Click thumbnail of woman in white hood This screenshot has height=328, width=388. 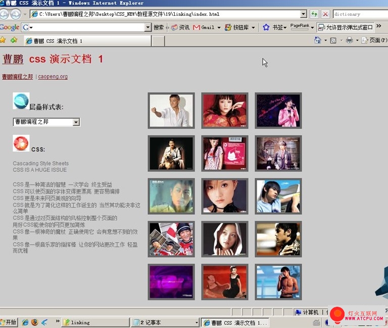pos(225,239)
